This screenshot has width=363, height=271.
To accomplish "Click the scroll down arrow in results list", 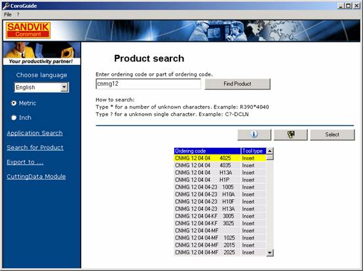I will point(269,253).
